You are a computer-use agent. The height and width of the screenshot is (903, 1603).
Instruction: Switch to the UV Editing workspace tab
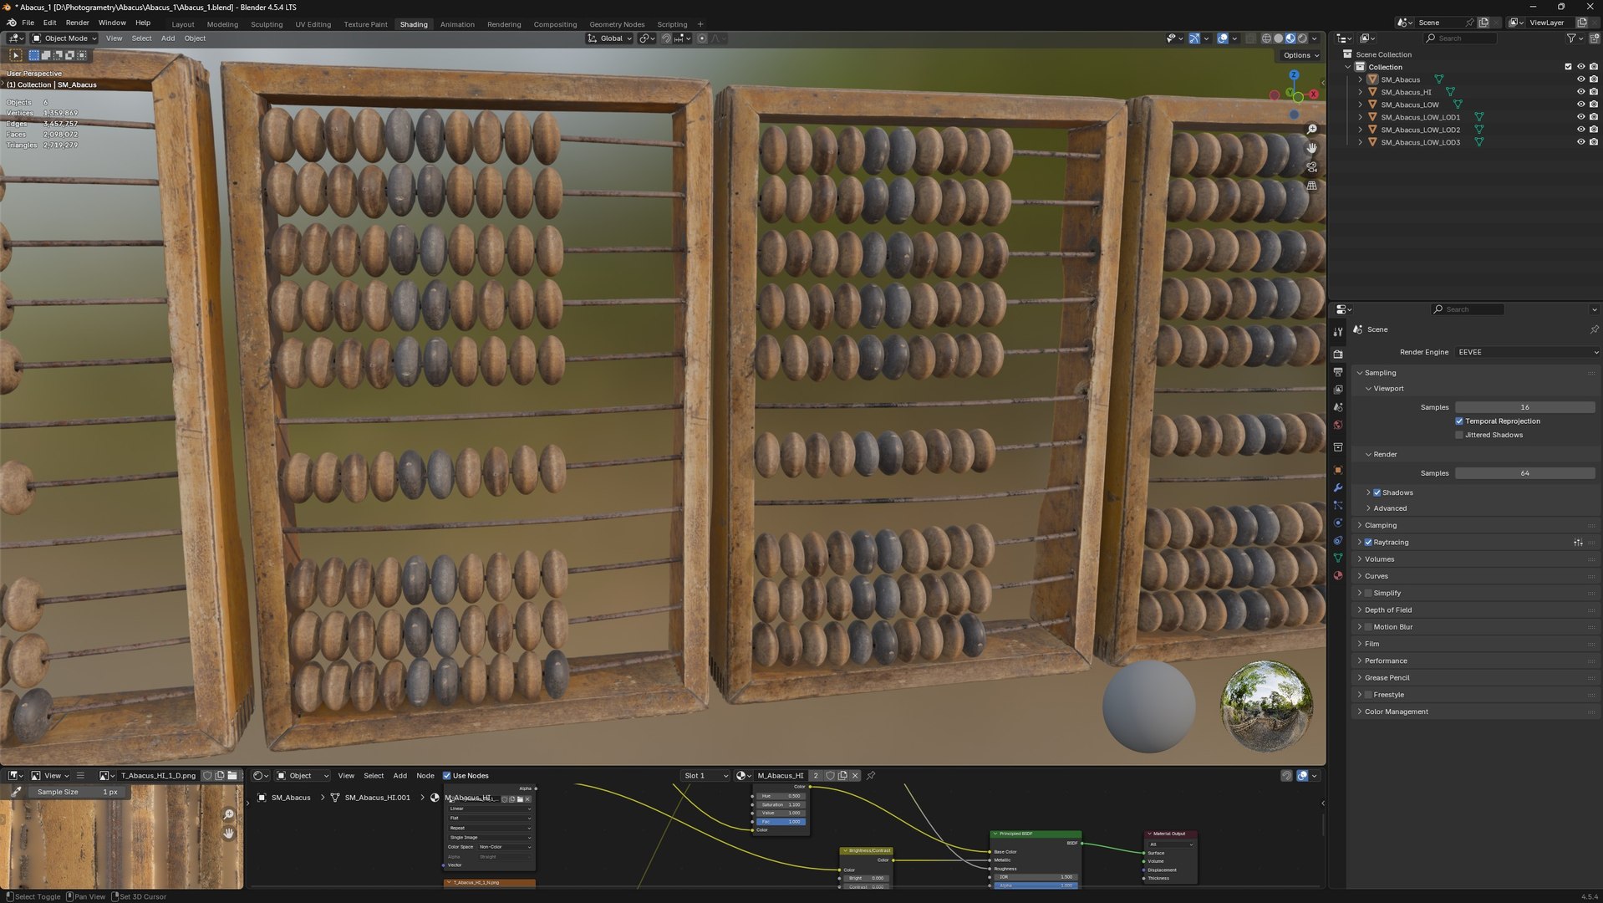[x=313, y=24]
